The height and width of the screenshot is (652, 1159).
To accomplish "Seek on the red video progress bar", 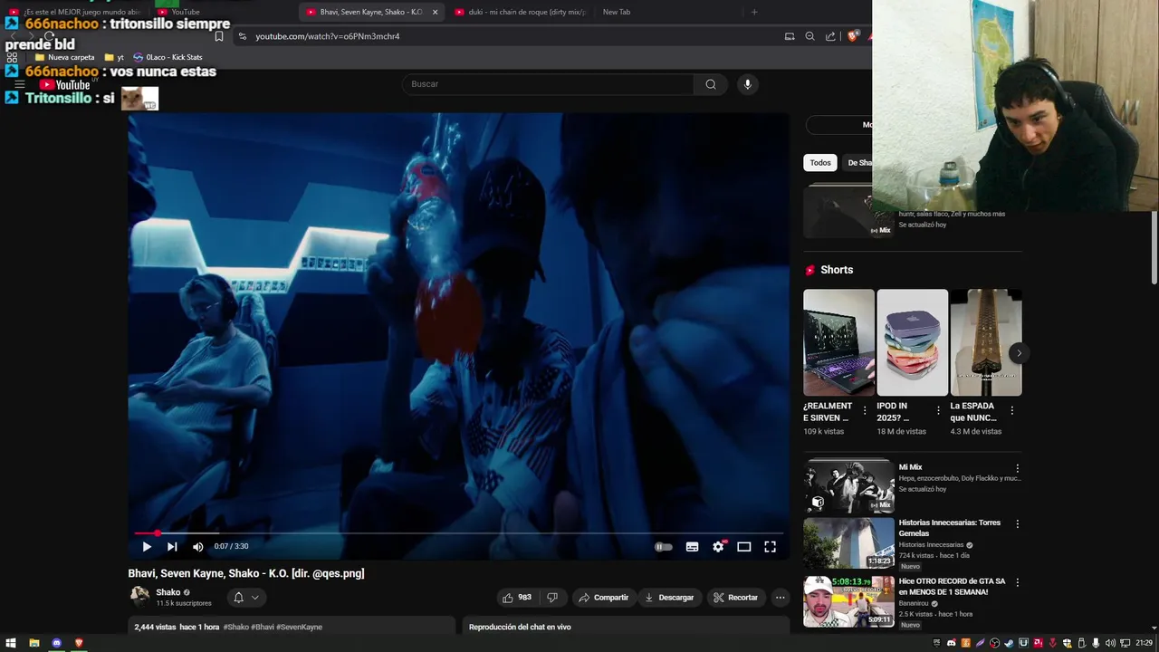I will 458,533.
